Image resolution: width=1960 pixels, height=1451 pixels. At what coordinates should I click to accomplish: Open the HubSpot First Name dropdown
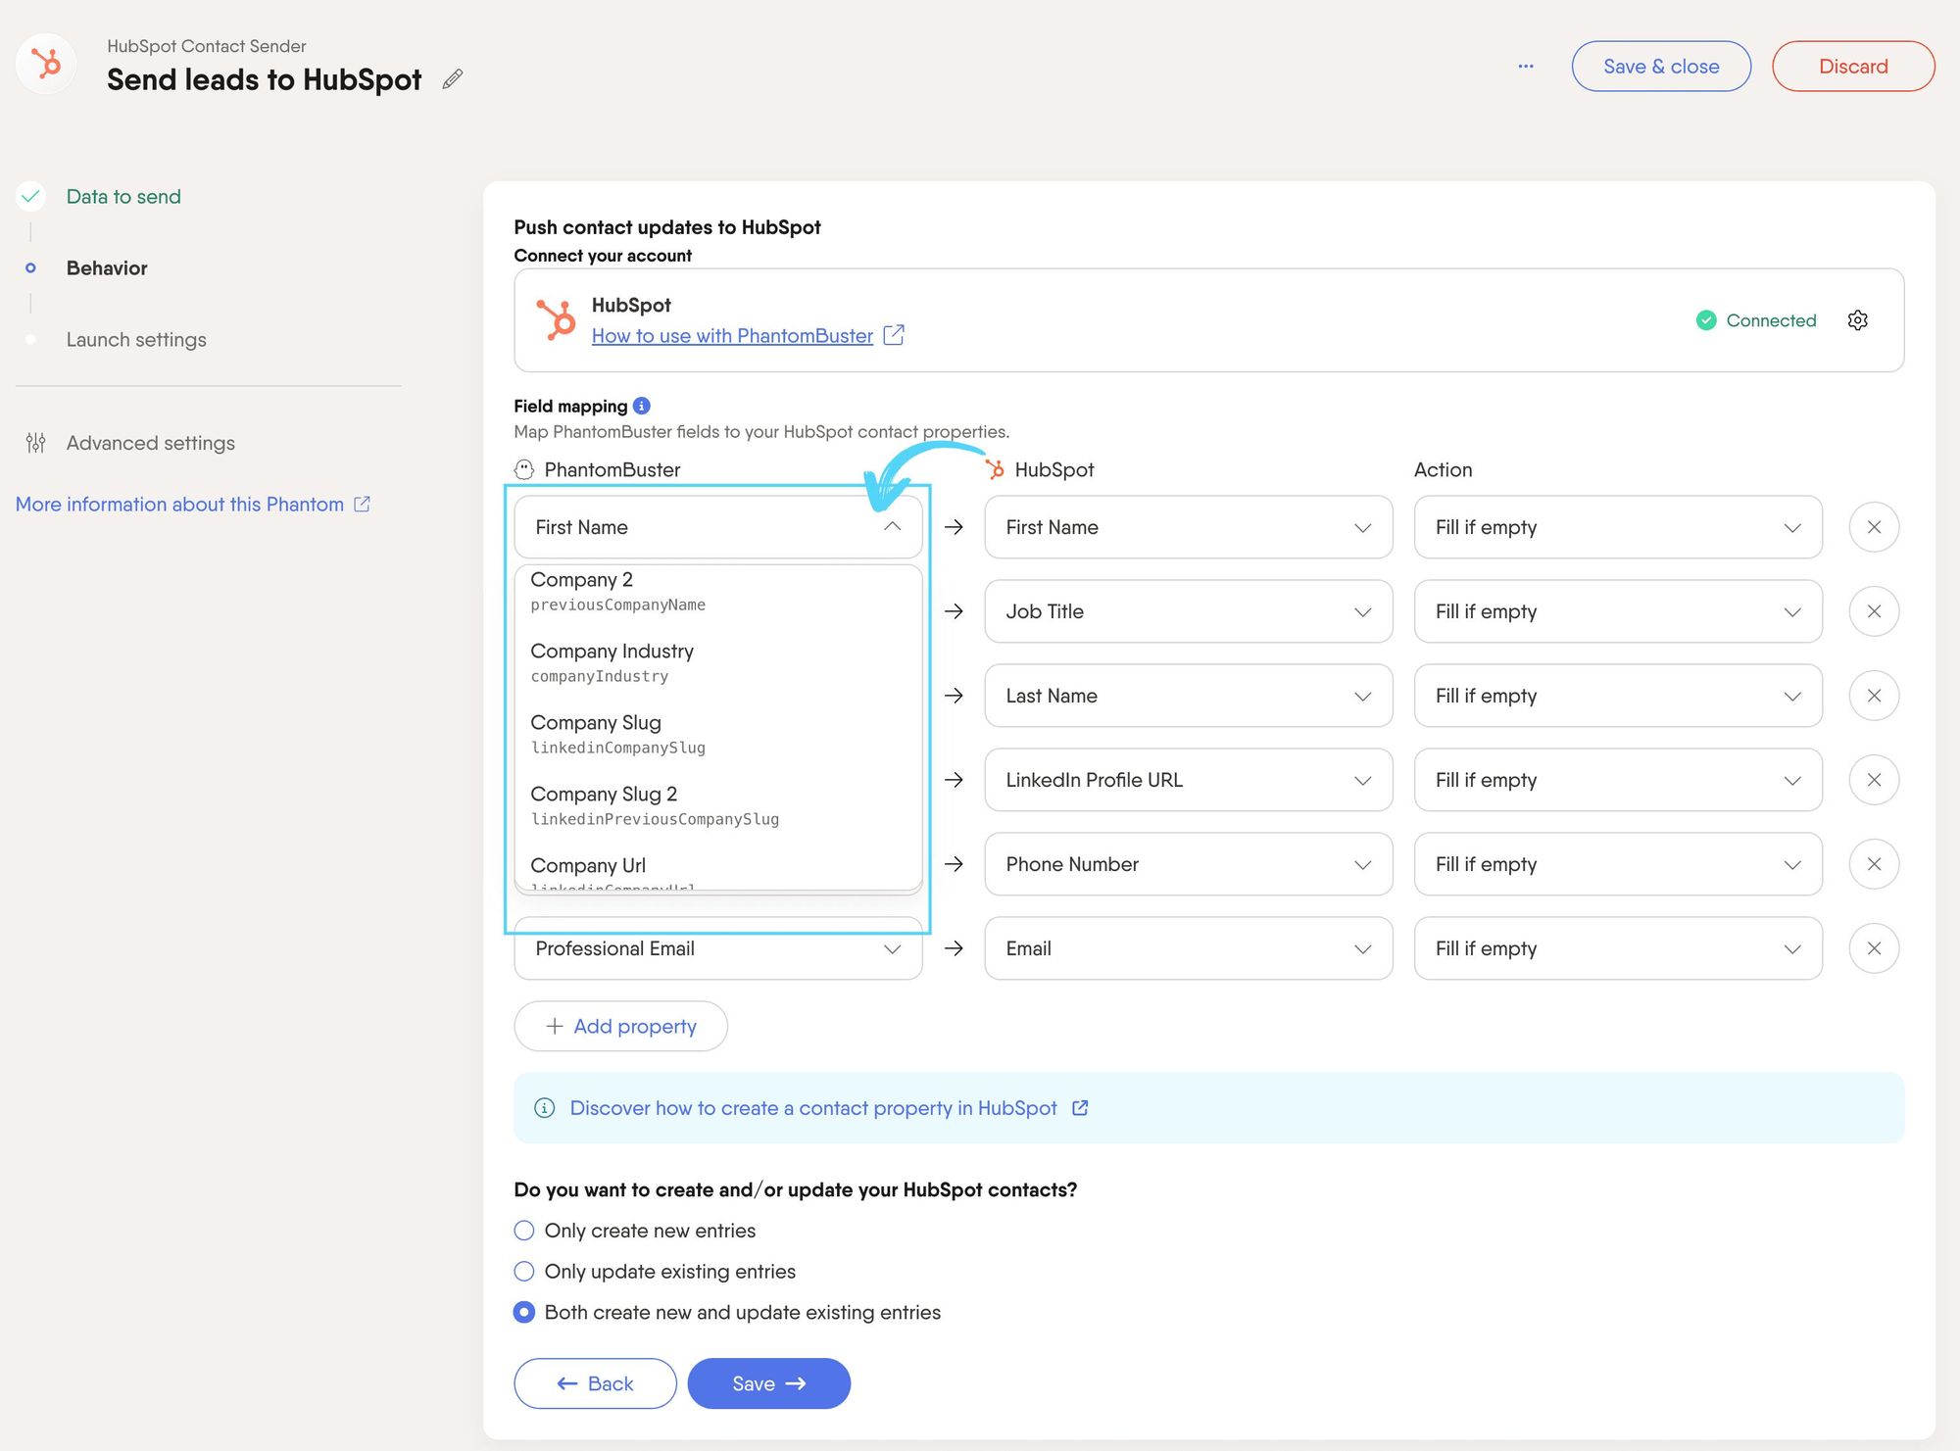point(1188,527)
